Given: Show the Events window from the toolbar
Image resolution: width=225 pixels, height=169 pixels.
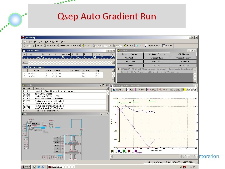Looking at the screenshot, I should click(128, 46).
